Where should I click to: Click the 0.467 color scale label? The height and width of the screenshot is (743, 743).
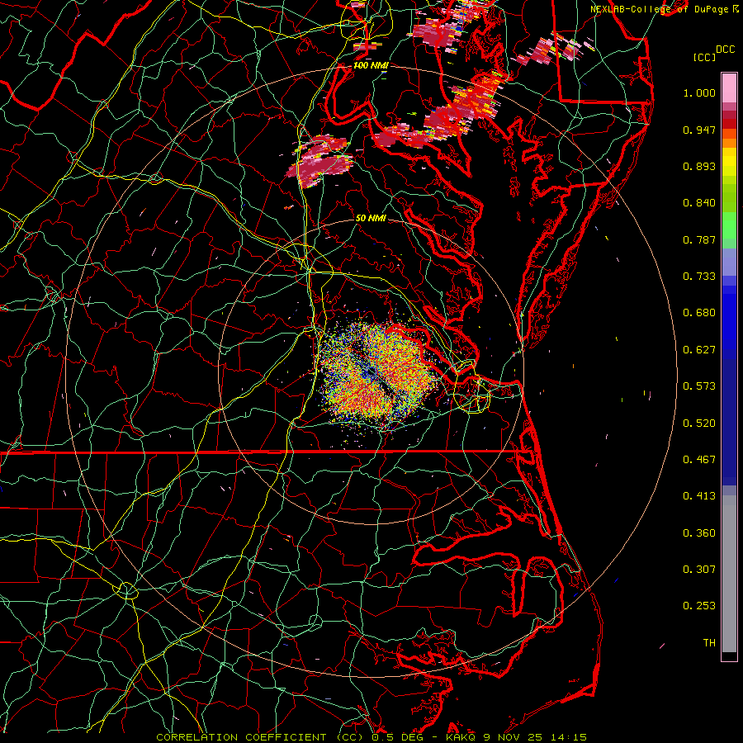699,460
